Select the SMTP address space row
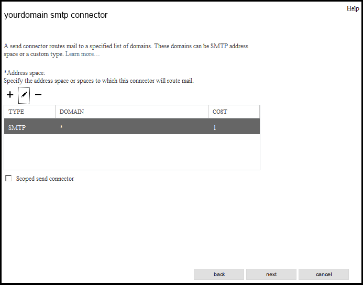This screenshot has width=363, height=285. pyautogui.click(x=132, y=126)
